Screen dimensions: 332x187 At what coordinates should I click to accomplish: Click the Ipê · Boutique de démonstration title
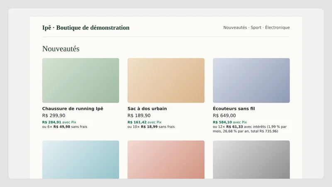pos(86,27)
